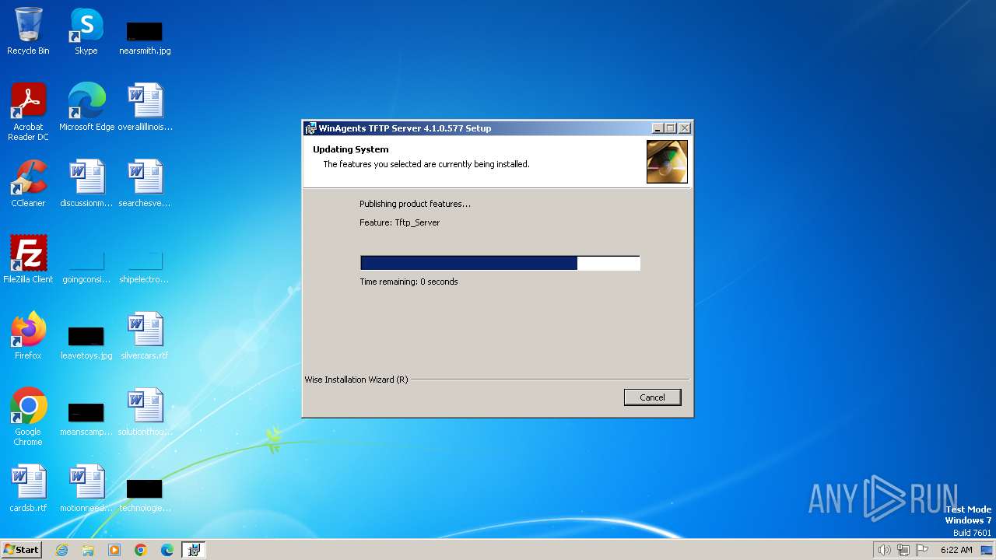Close the WinAgents setup window
Screen dimensions: 996x560
685,128
